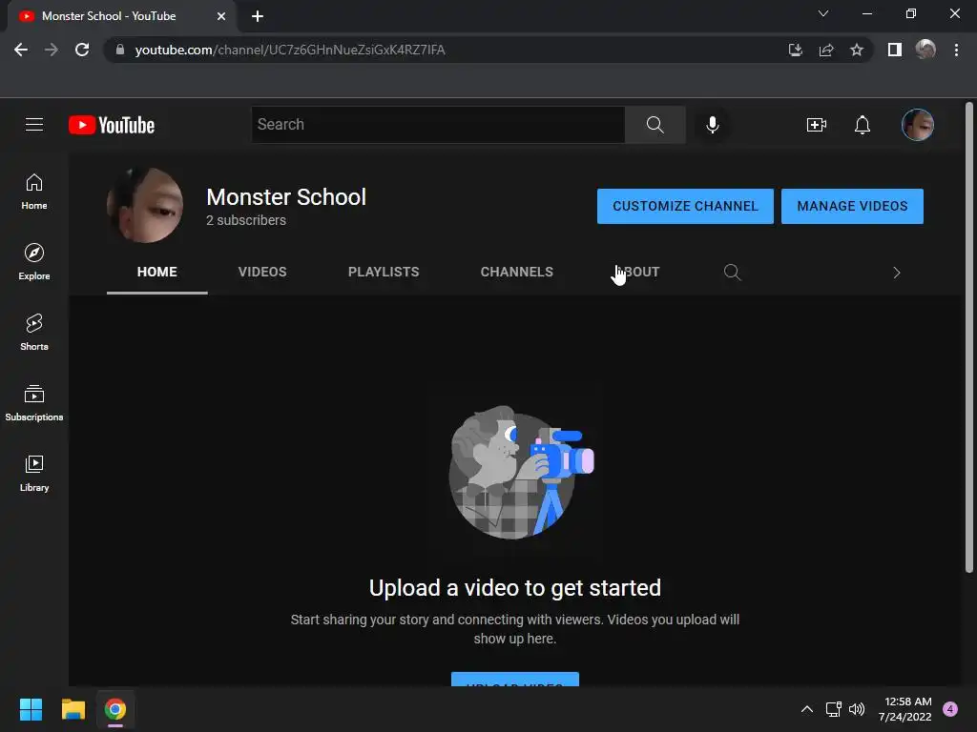
Task: Focus the YouTube Search field
Action: (438, 125)
